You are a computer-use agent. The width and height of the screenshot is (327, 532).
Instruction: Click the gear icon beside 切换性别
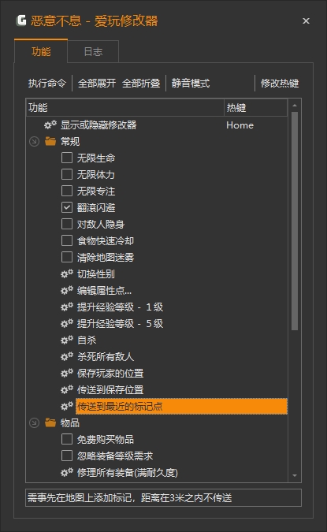[67, 273]
